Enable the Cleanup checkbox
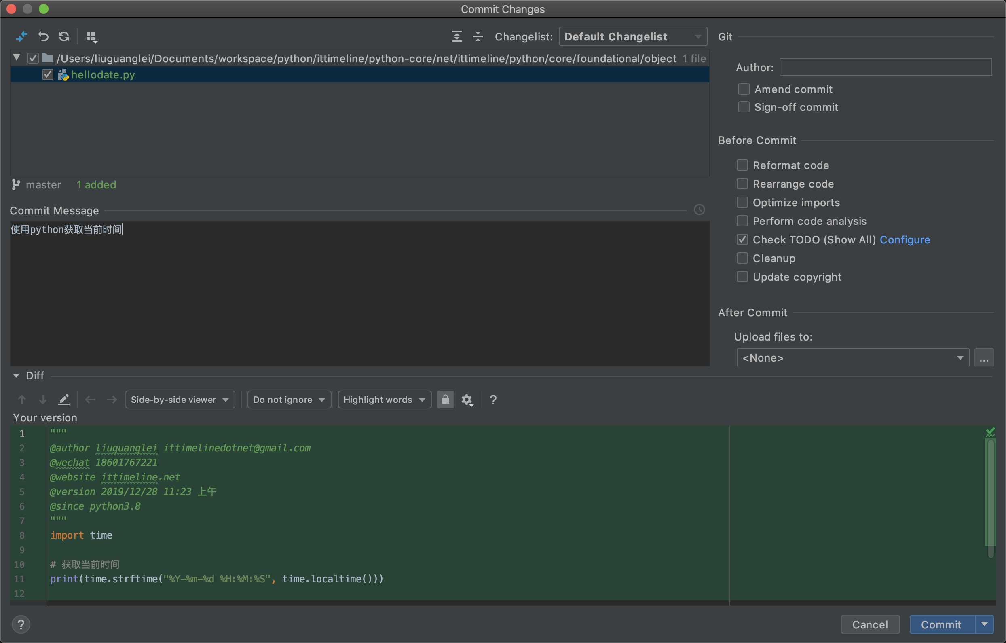 click(742, 259)
